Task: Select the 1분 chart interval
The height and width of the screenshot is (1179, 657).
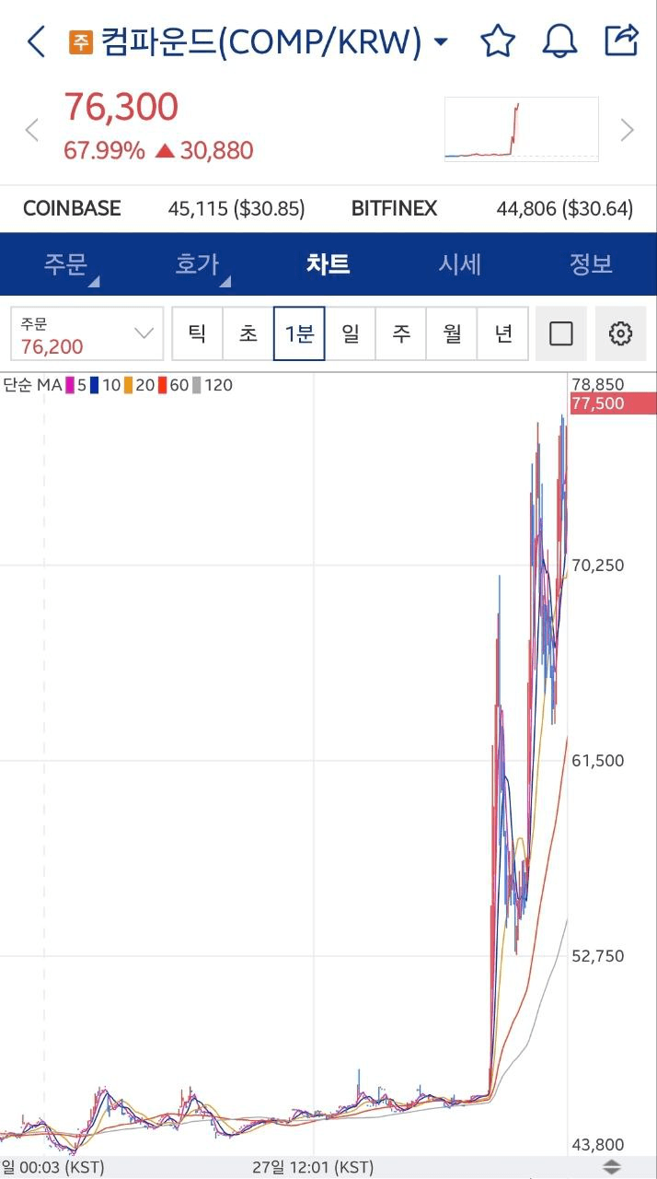Action: click(299, 333)
